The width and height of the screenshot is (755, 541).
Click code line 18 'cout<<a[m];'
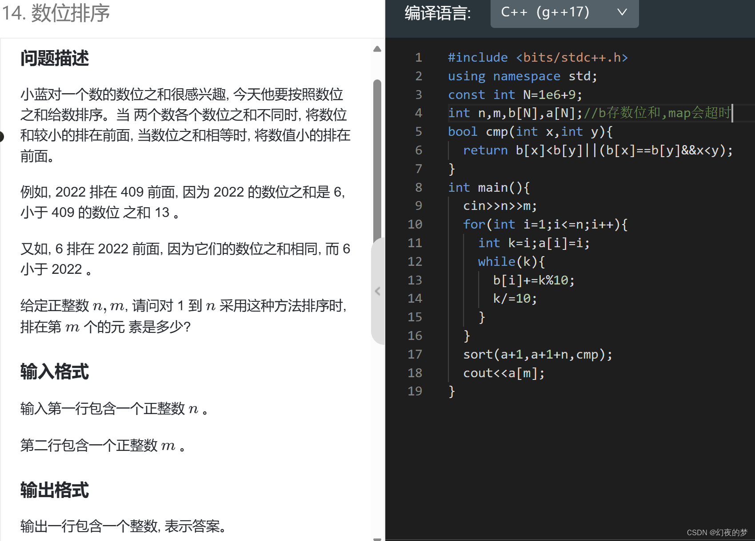pyautogui.click(x=504, y=373)
